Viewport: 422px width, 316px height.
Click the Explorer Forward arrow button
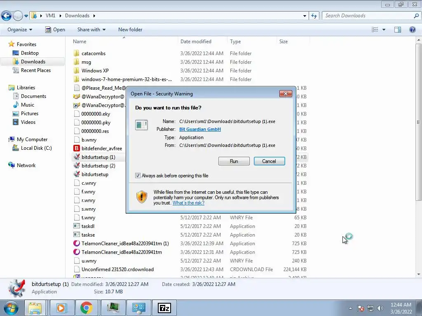tap(17, 16)
